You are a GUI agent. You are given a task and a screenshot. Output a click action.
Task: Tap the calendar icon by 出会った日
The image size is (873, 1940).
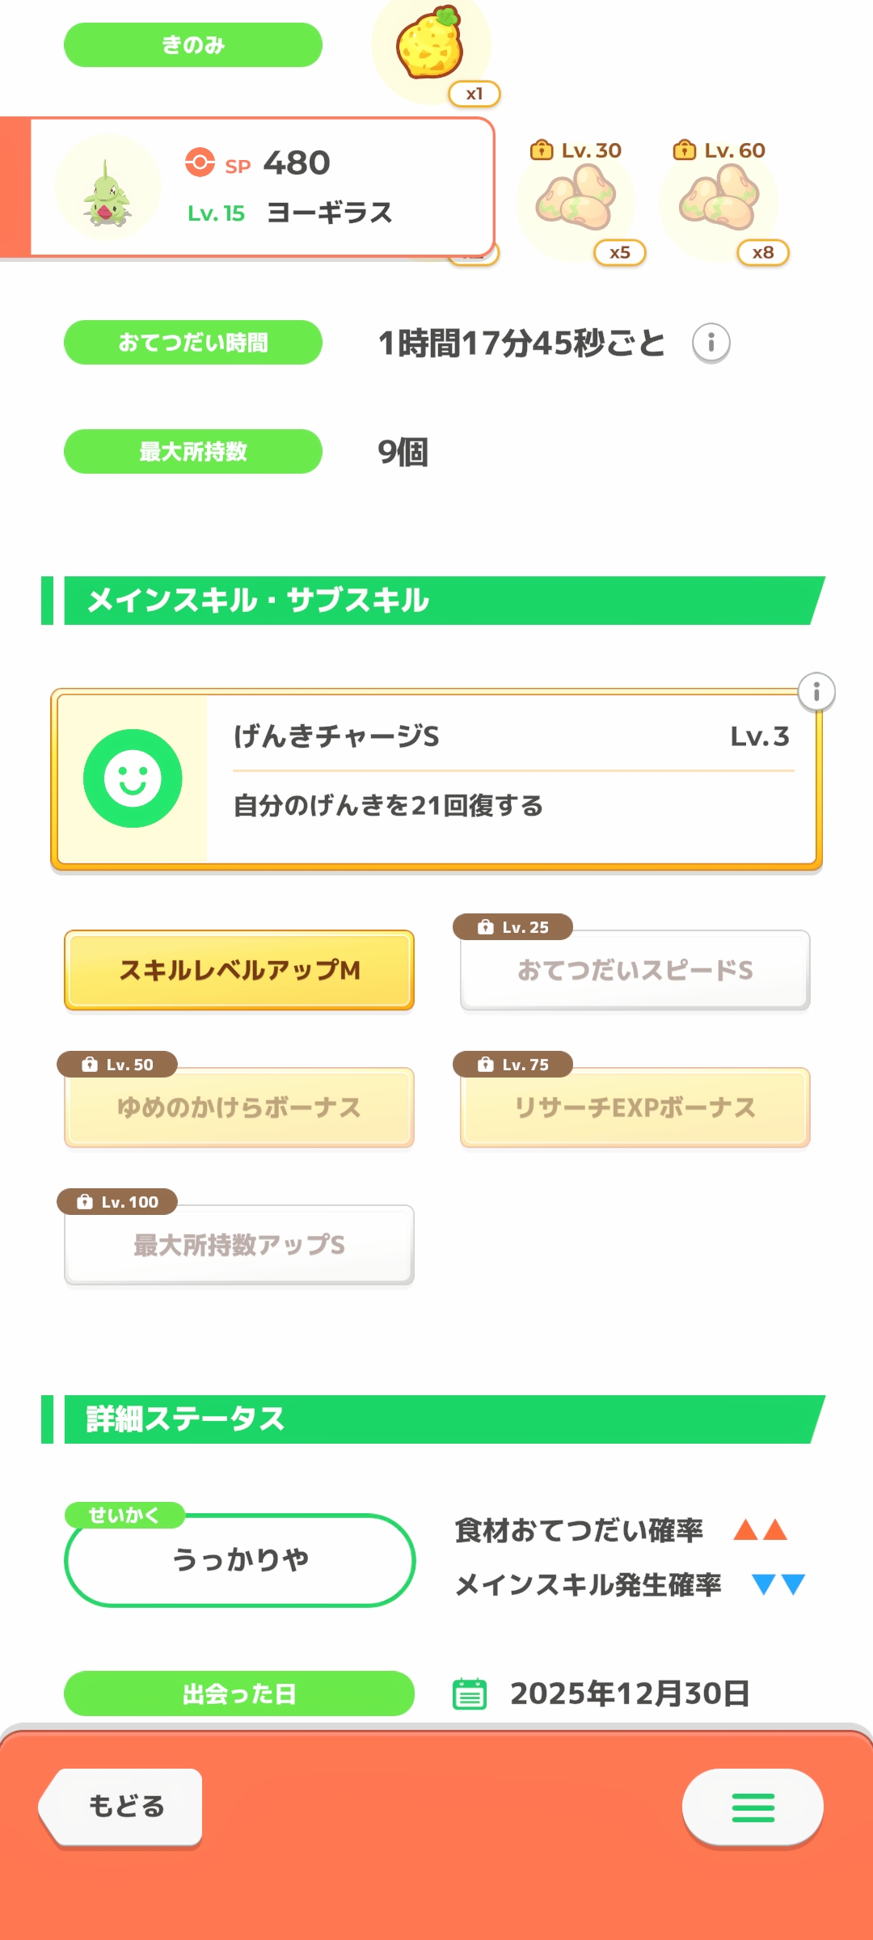pyautogui.click(x=470, y=1693)
